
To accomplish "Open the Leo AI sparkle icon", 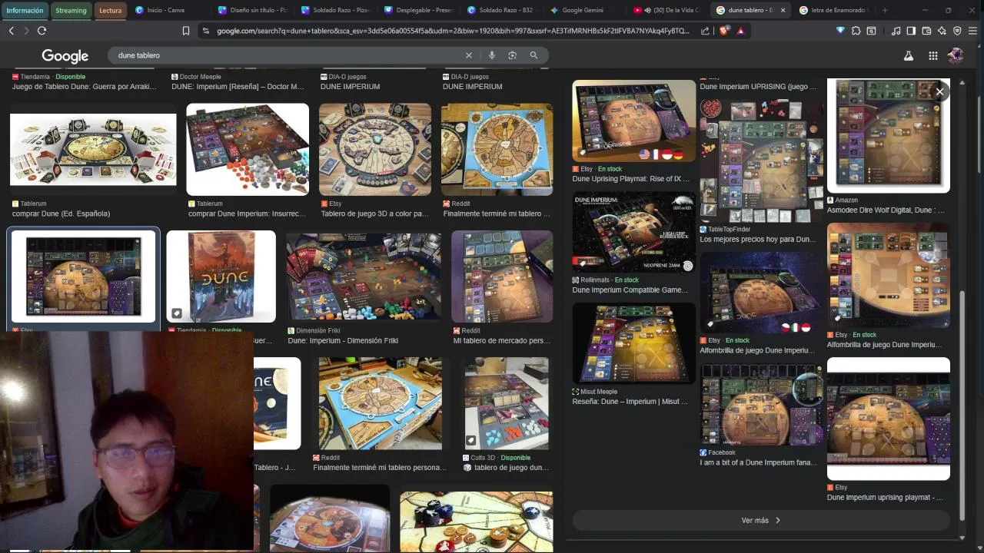I will pyautogui.click(x=942, y=31).
